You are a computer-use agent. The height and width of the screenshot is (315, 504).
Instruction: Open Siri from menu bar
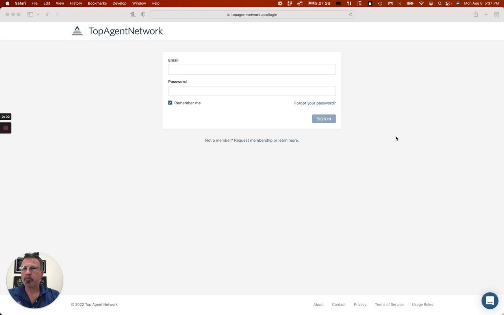pos(458,3)
